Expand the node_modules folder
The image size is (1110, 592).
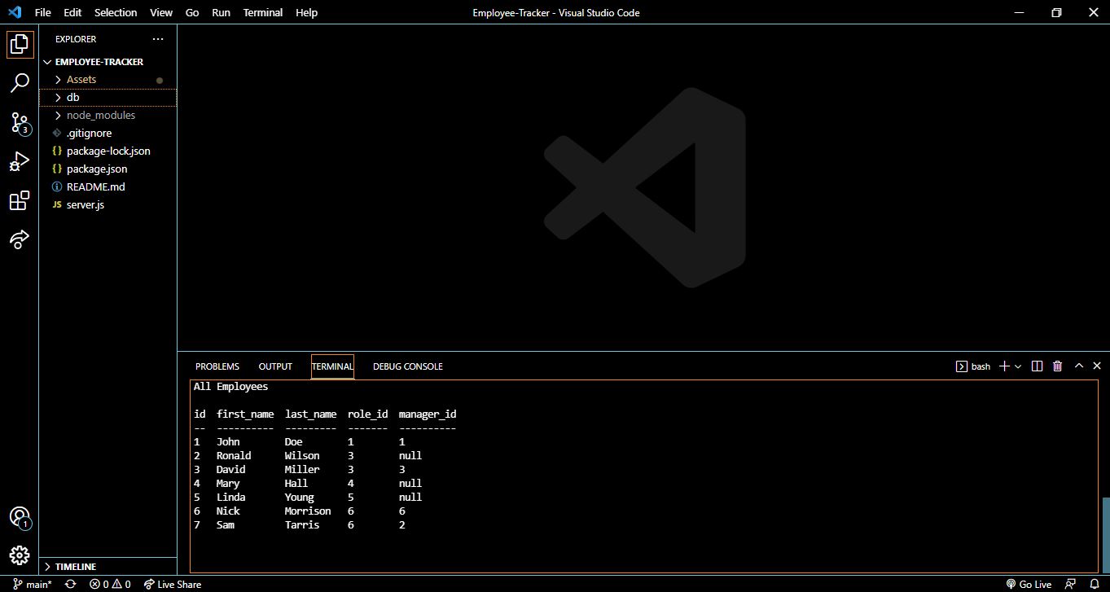[x=107, y=116]
